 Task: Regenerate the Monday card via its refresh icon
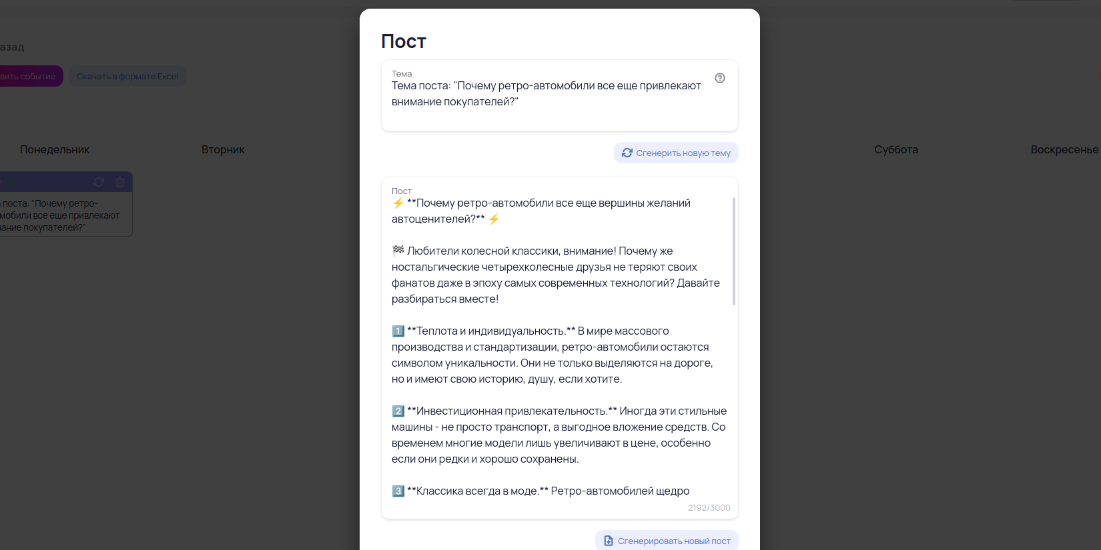coord(99,182)
